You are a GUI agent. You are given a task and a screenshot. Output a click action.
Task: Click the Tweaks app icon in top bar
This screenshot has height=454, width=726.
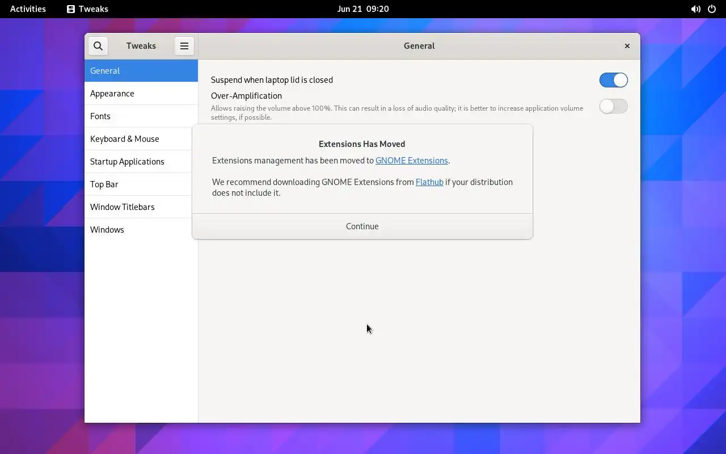[x=71, y=9]
